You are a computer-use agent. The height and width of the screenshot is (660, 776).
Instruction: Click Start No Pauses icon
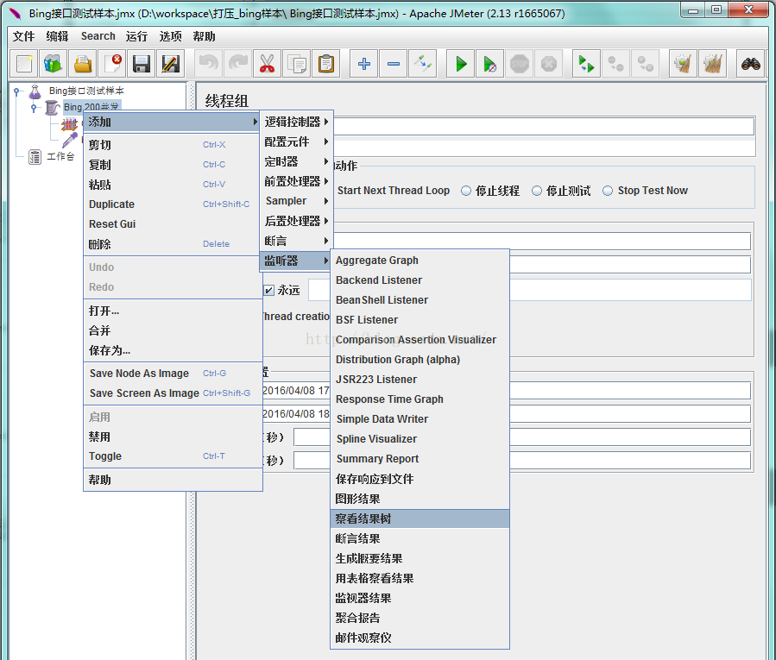[x=490, y=64]
